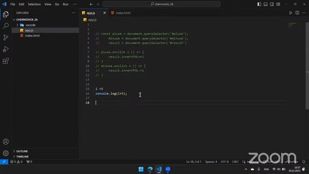
Task: Open the Go menu
Action: (57, 4)
